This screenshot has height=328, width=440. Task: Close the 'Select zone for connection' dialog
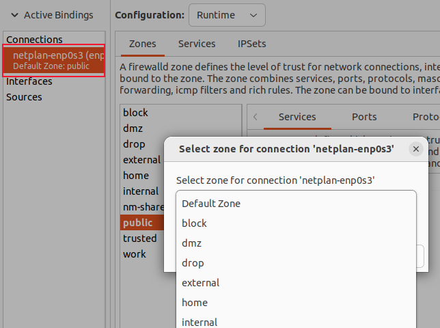click(416, 149)
